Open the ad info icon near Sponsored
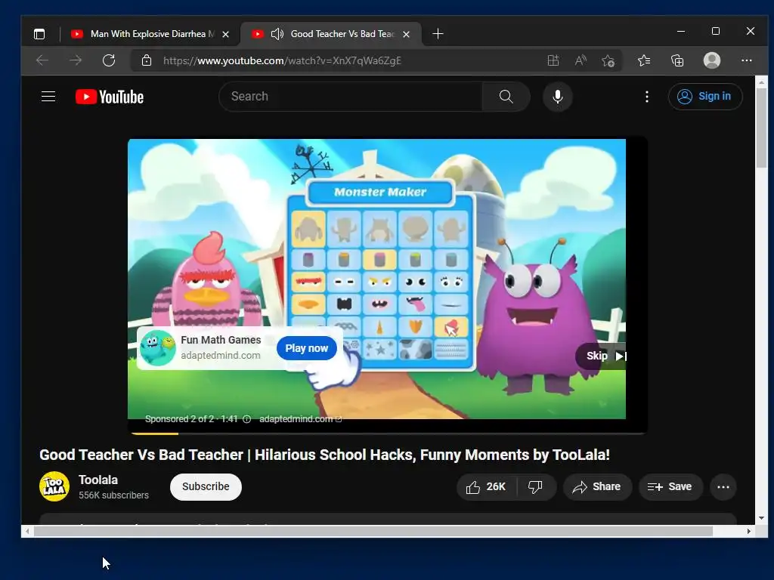This screenshot has width=774, height=580. [247, 419]
